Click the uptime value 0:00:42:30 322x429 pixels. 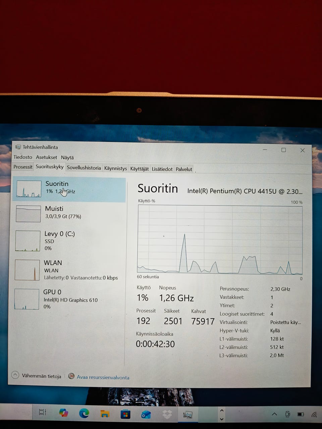(155, 344)
